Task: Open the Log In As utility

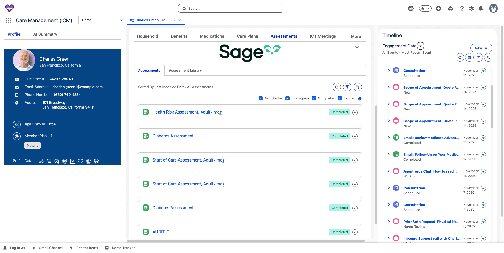Action: [x=14, y=248]
